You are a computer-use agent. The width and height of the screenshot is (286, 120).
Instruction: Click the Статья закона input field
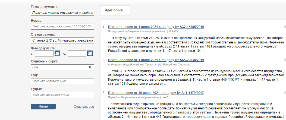pyautogui.click(x=62, y=40)
